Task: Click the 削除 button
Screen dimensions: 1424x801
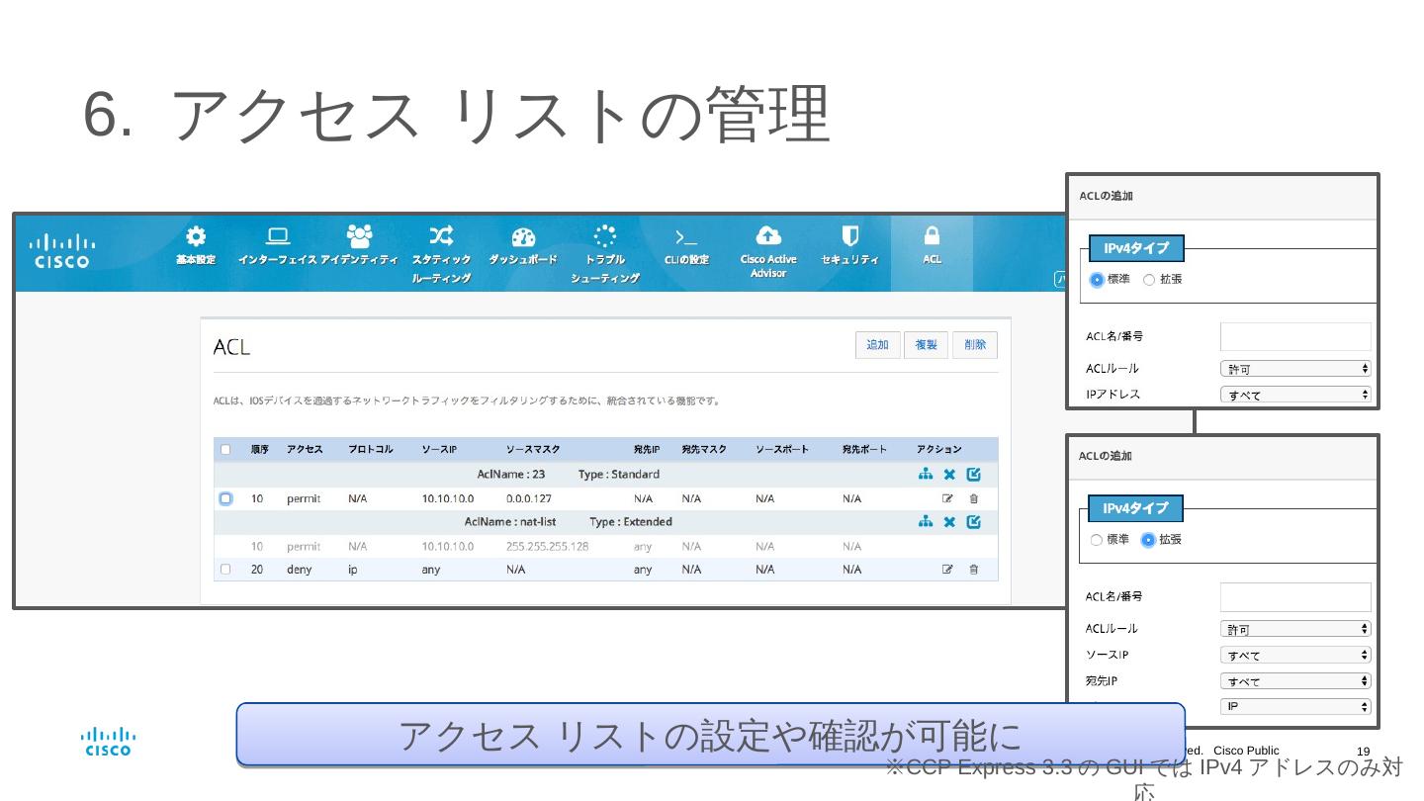Action: pos(975,345)
